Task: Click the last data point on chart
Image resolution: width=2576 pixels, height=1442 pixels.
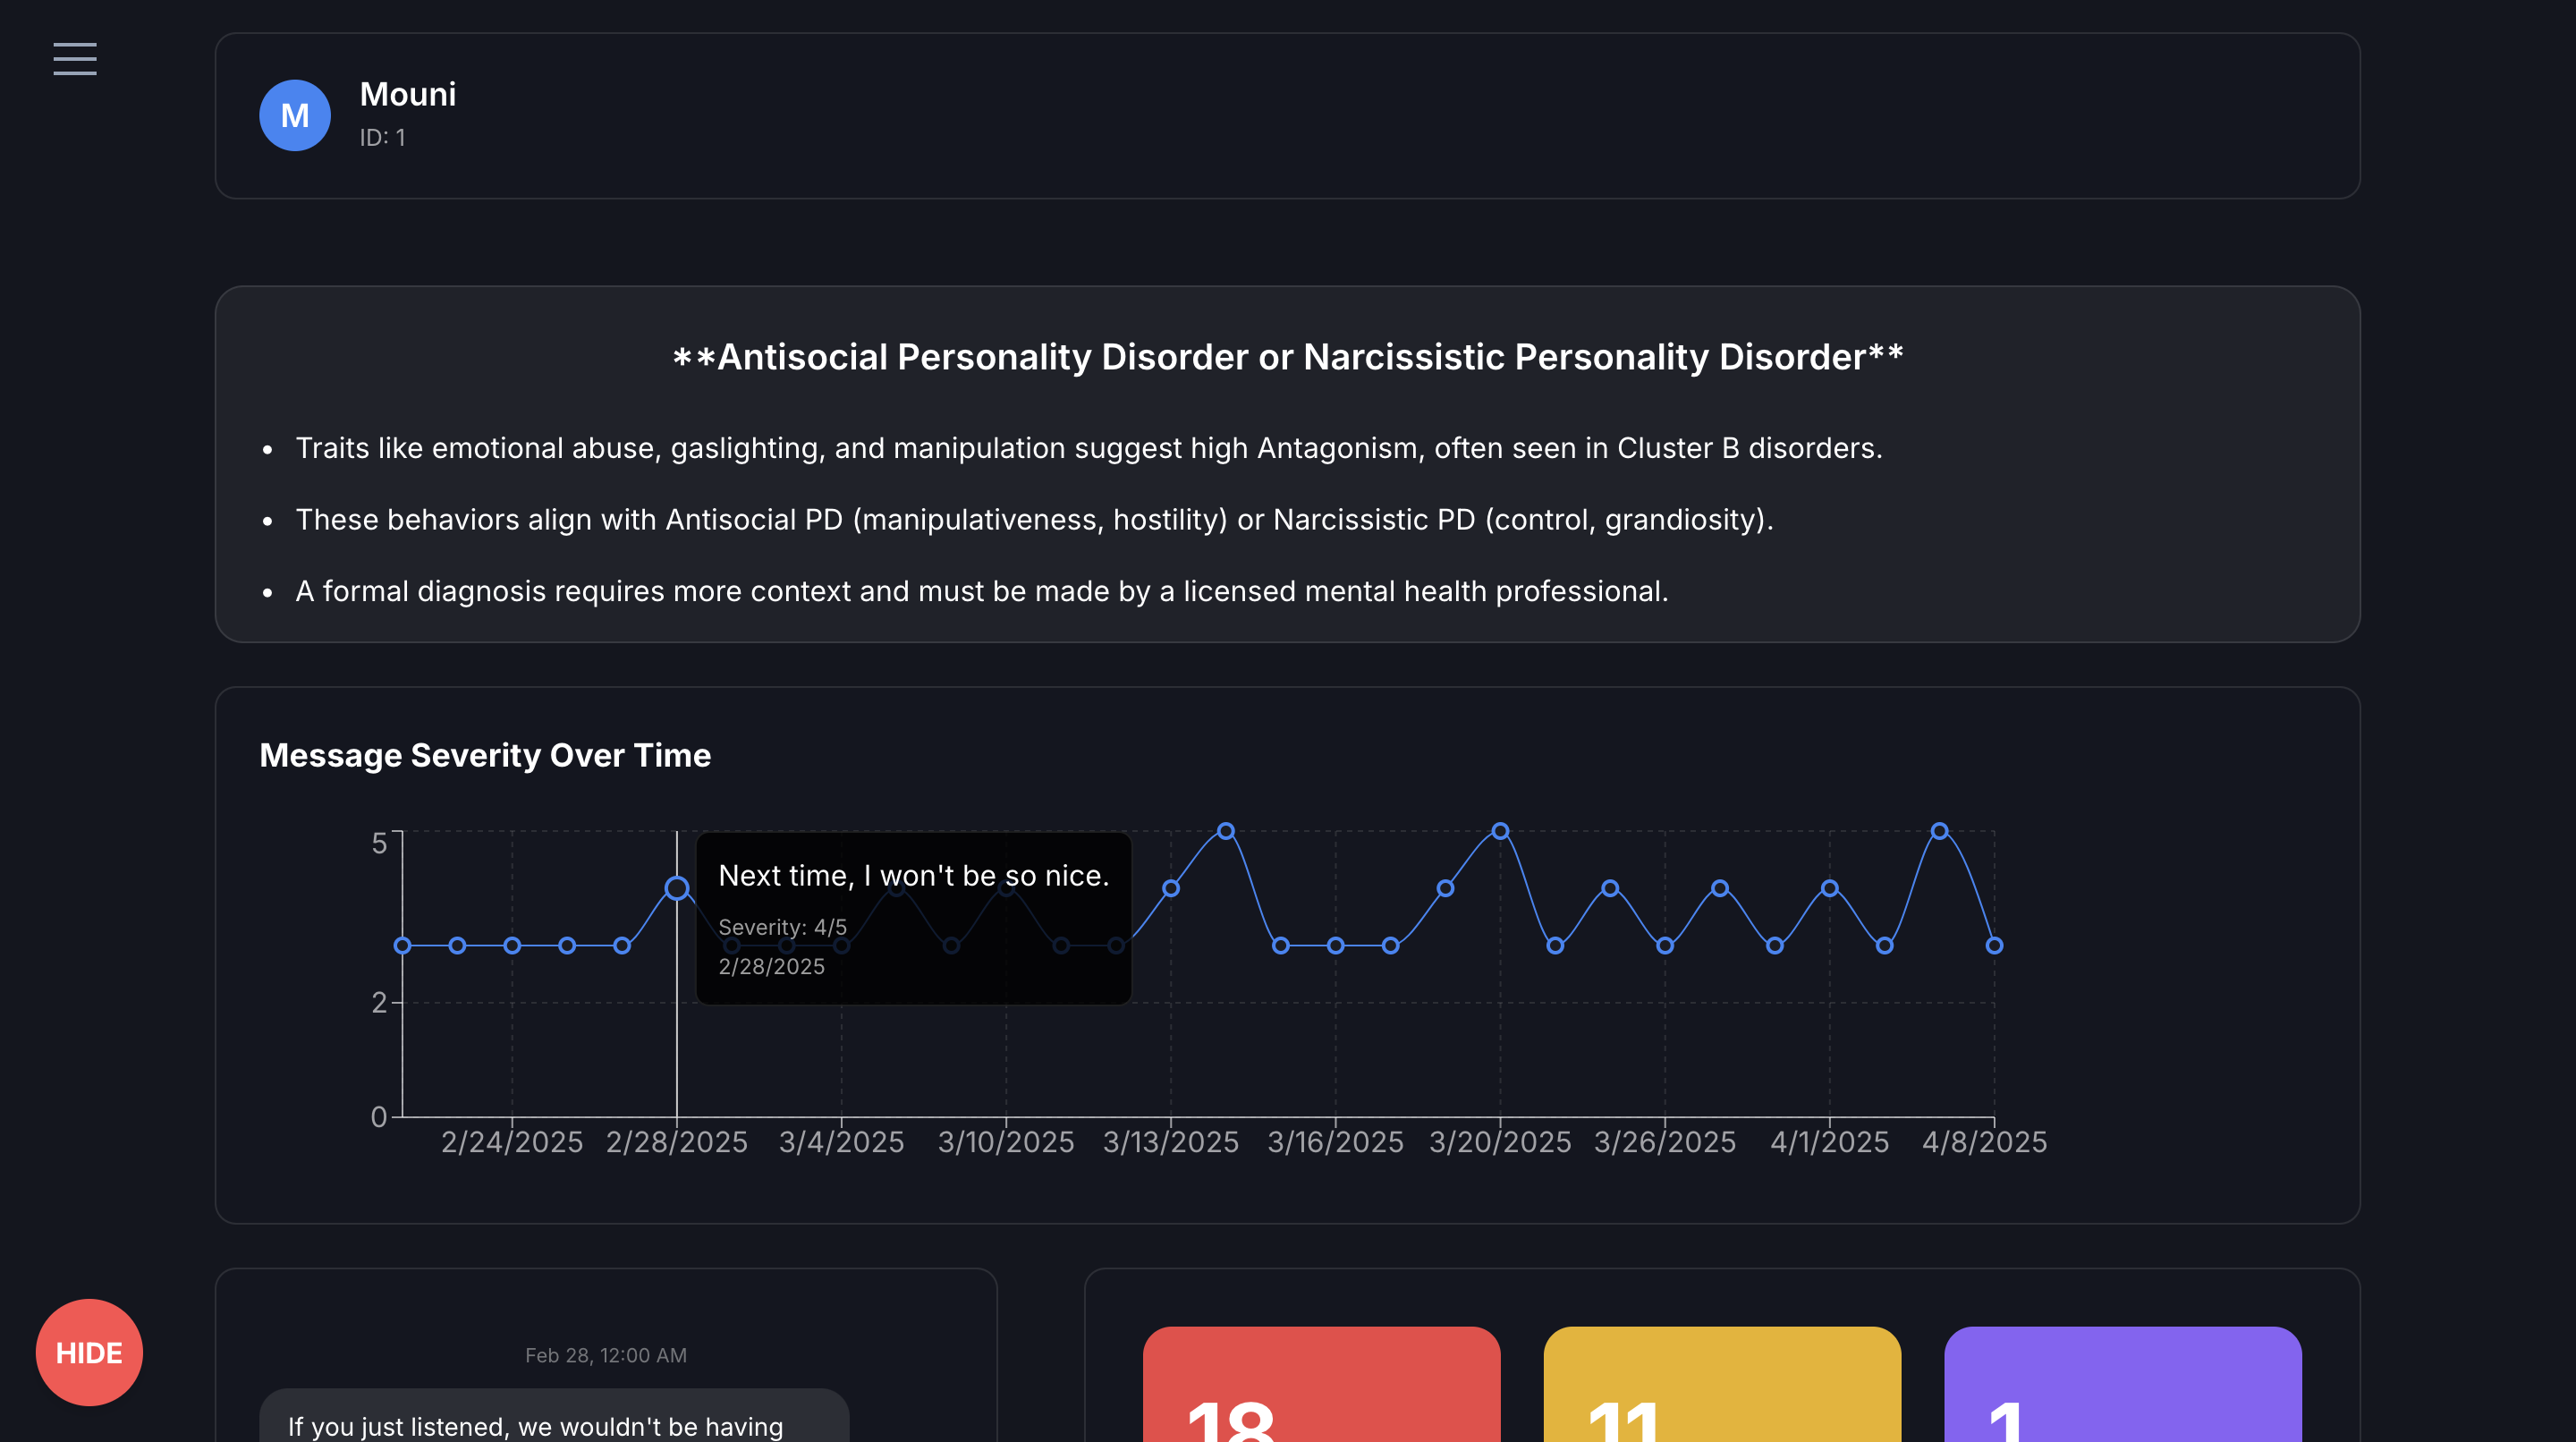Action: click(x=1994, y=945)
